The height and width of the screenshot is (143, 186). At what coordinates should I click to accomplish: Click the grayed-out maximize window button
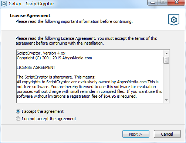163,2
